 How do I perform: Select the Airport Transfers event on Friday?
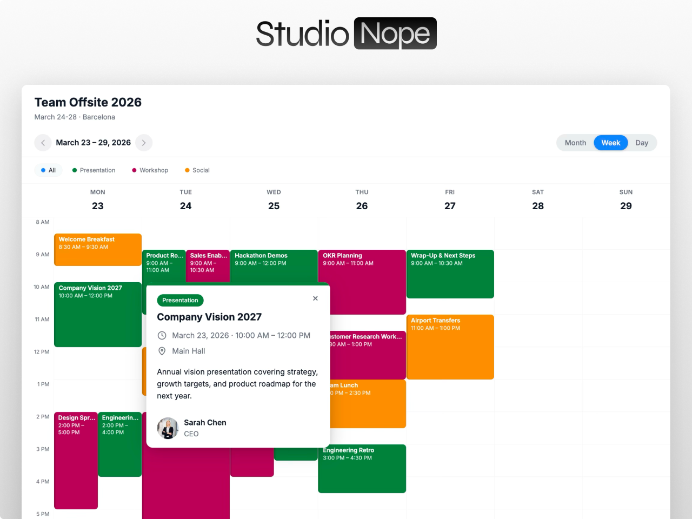[450, 346]
